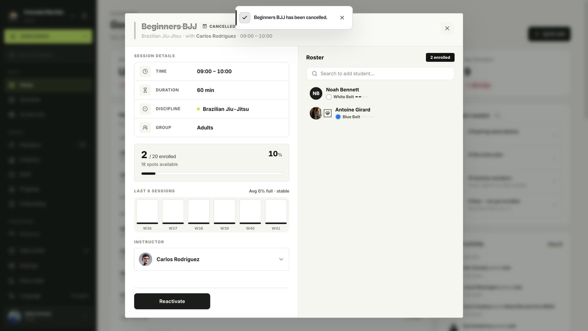Click the 09:00 – 10:00 time value
The image size is (588, 331).
(x=214, y=71)
